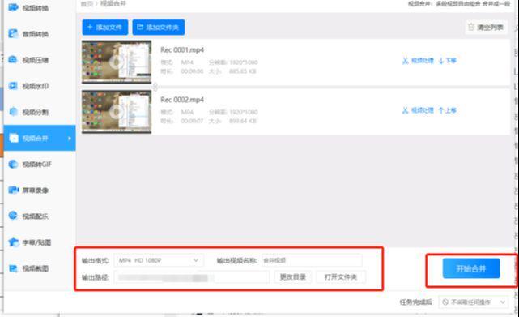Select the Rec 0001.mp4 file name
Image resolution: width=519 pixels, height=317 pixels.
tap(182, 50)
